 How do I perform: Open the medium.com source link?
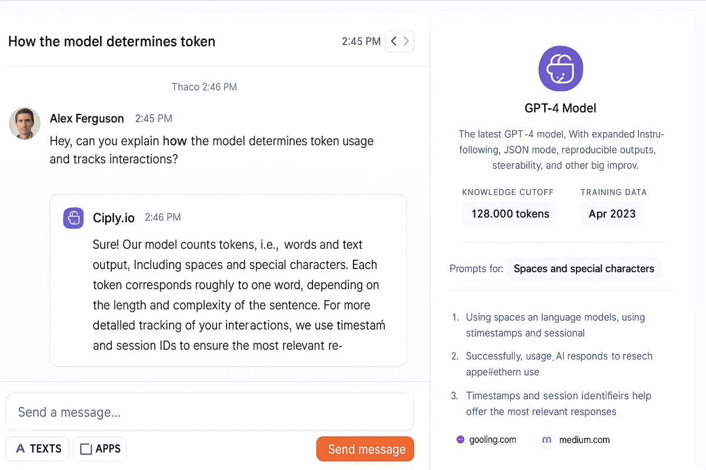point(584,439)
